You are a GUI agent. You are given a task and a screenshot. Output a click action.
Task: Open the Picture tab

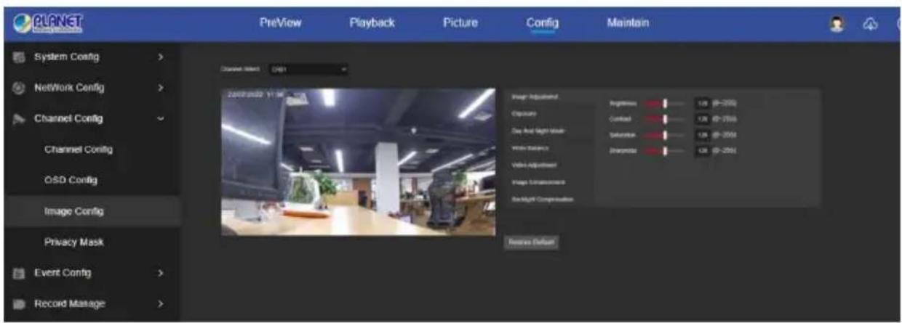pos(460,23)
